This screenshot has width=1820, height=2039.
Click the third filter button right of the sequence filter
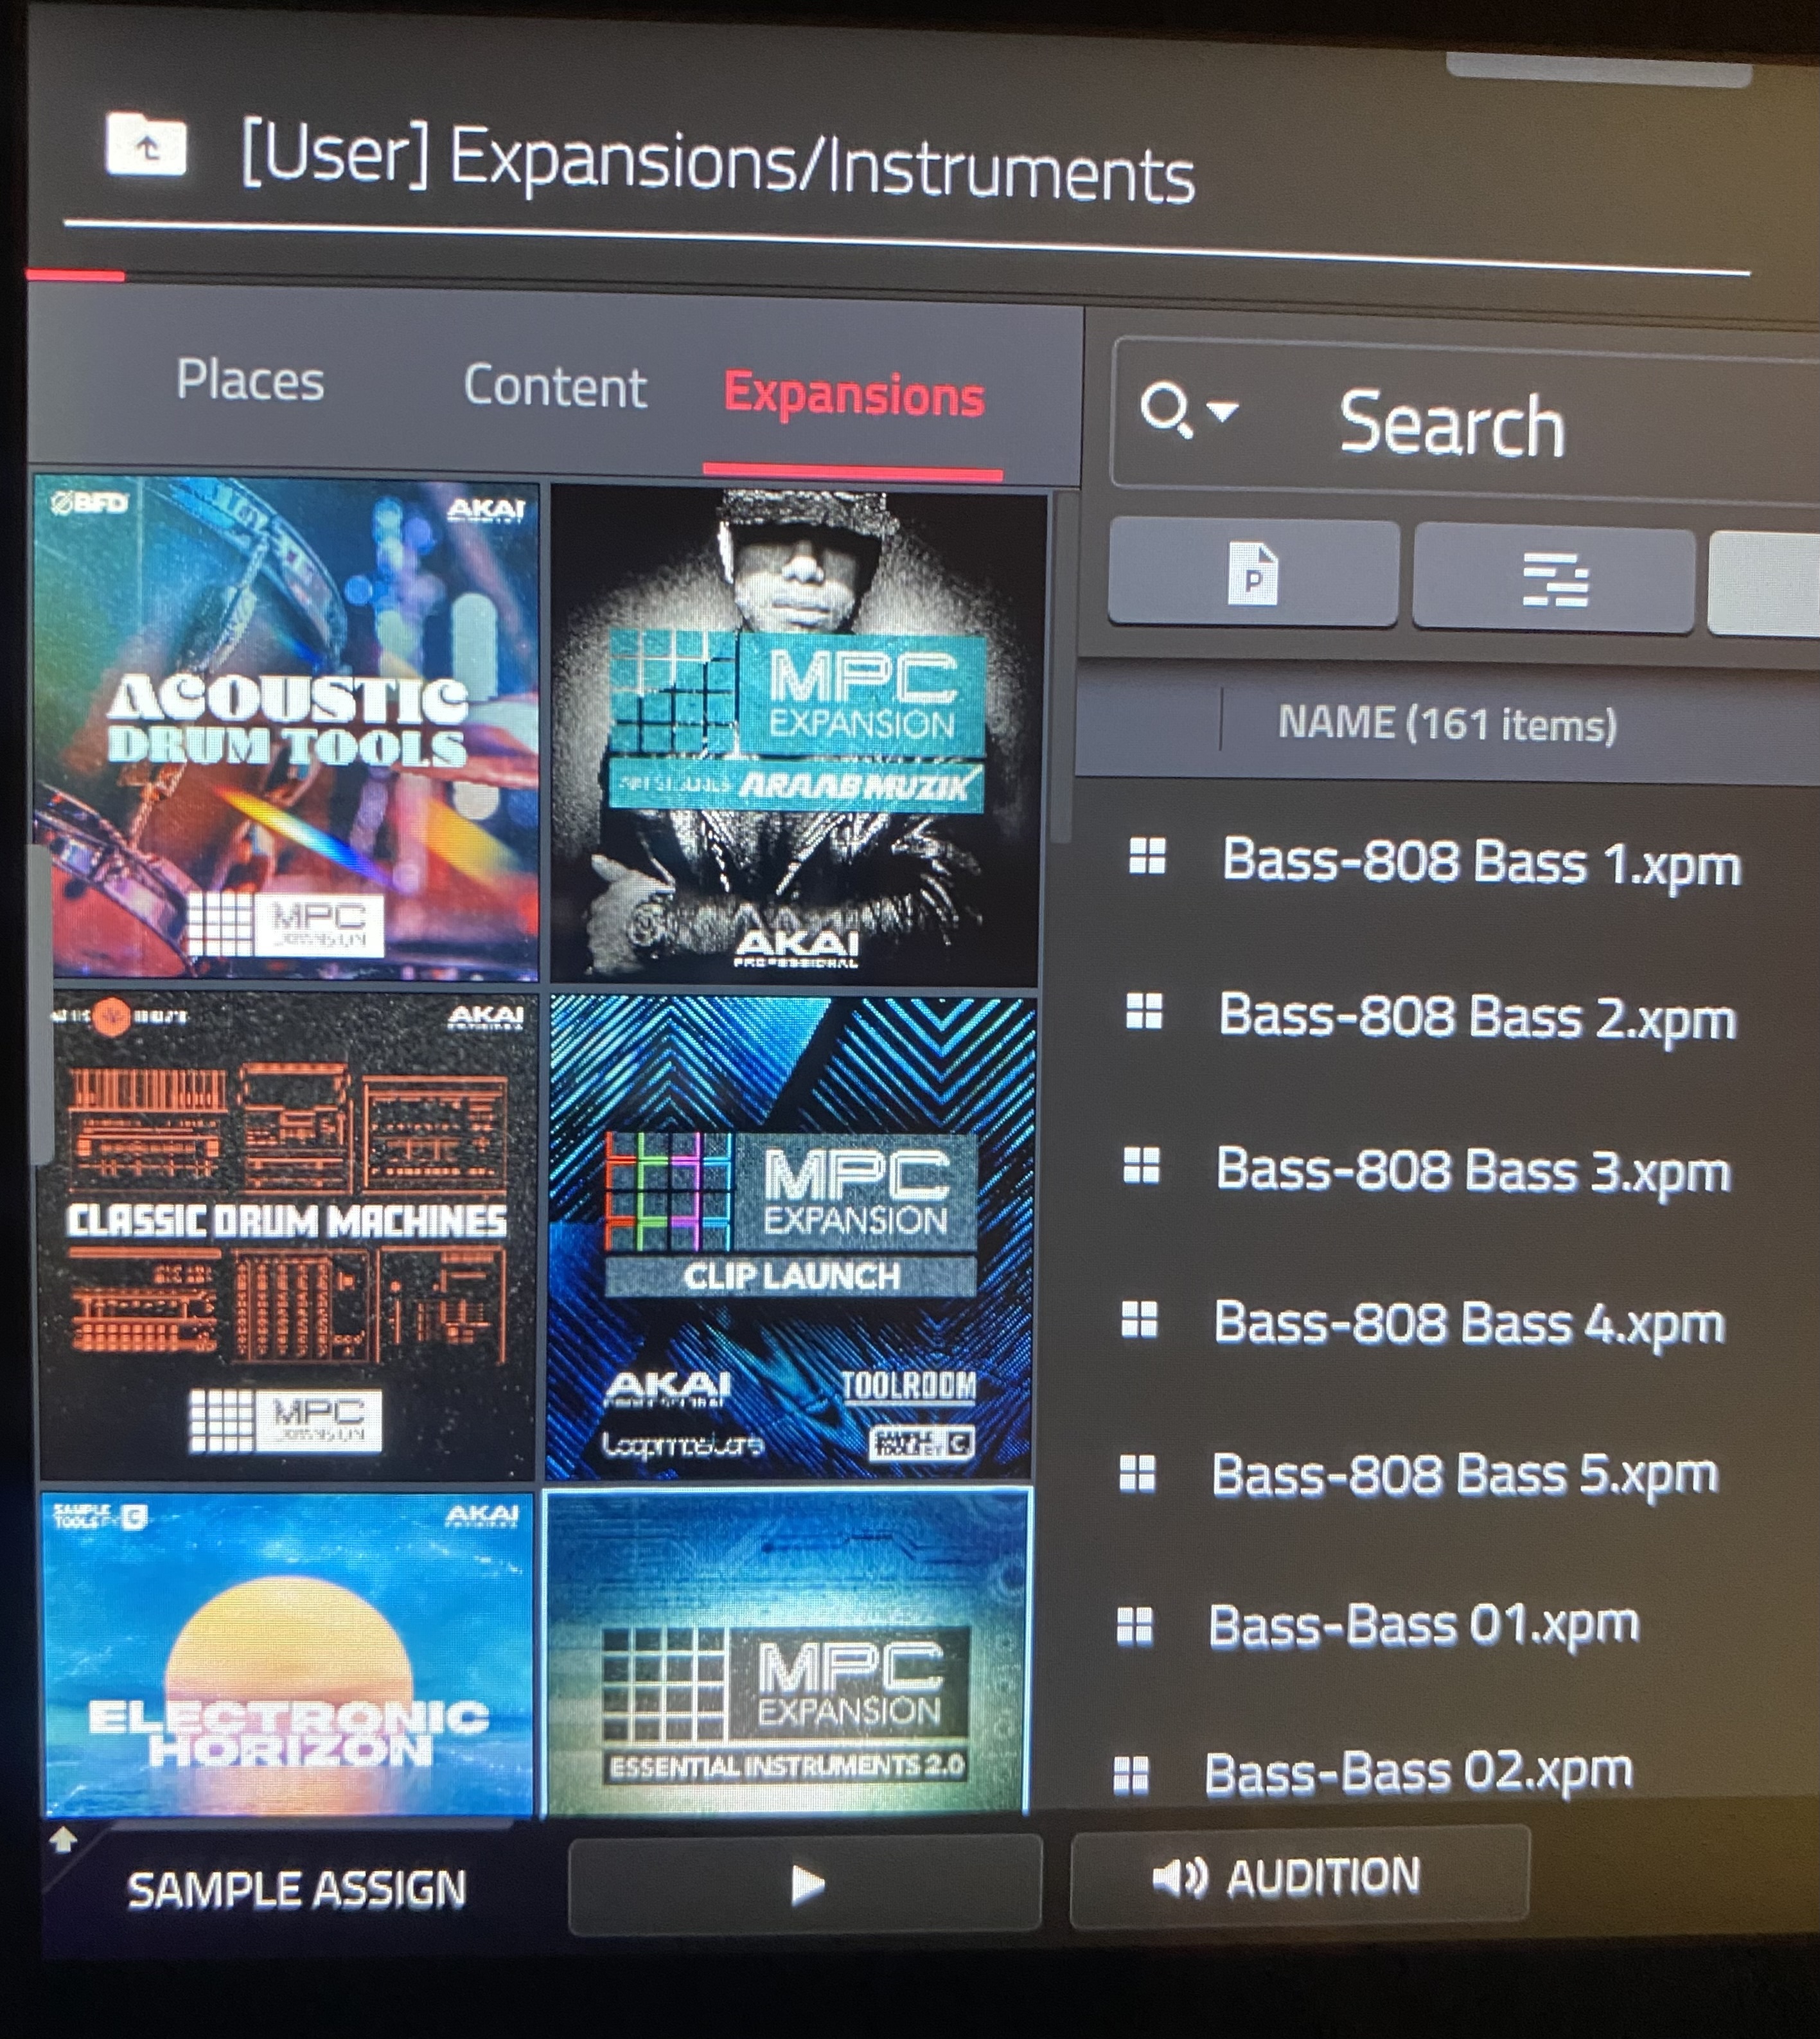coord(1764,584)
